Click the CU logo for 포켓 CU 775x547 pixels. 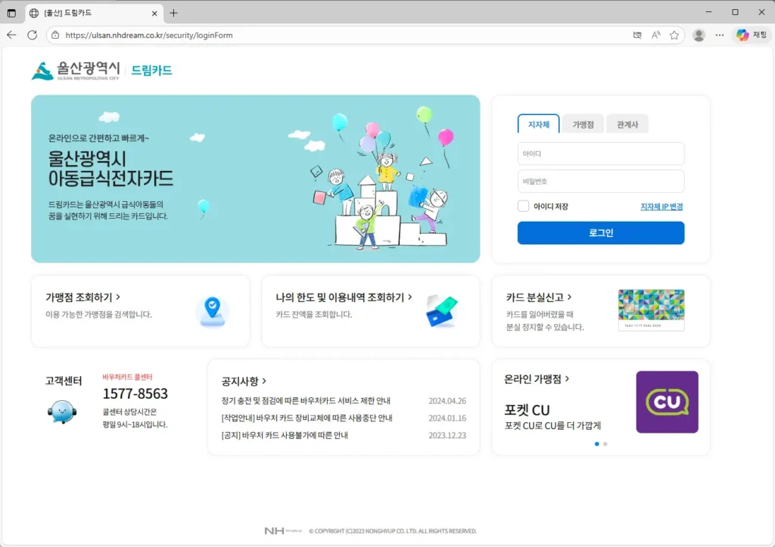pyautogui.click(x=667, y=402)
